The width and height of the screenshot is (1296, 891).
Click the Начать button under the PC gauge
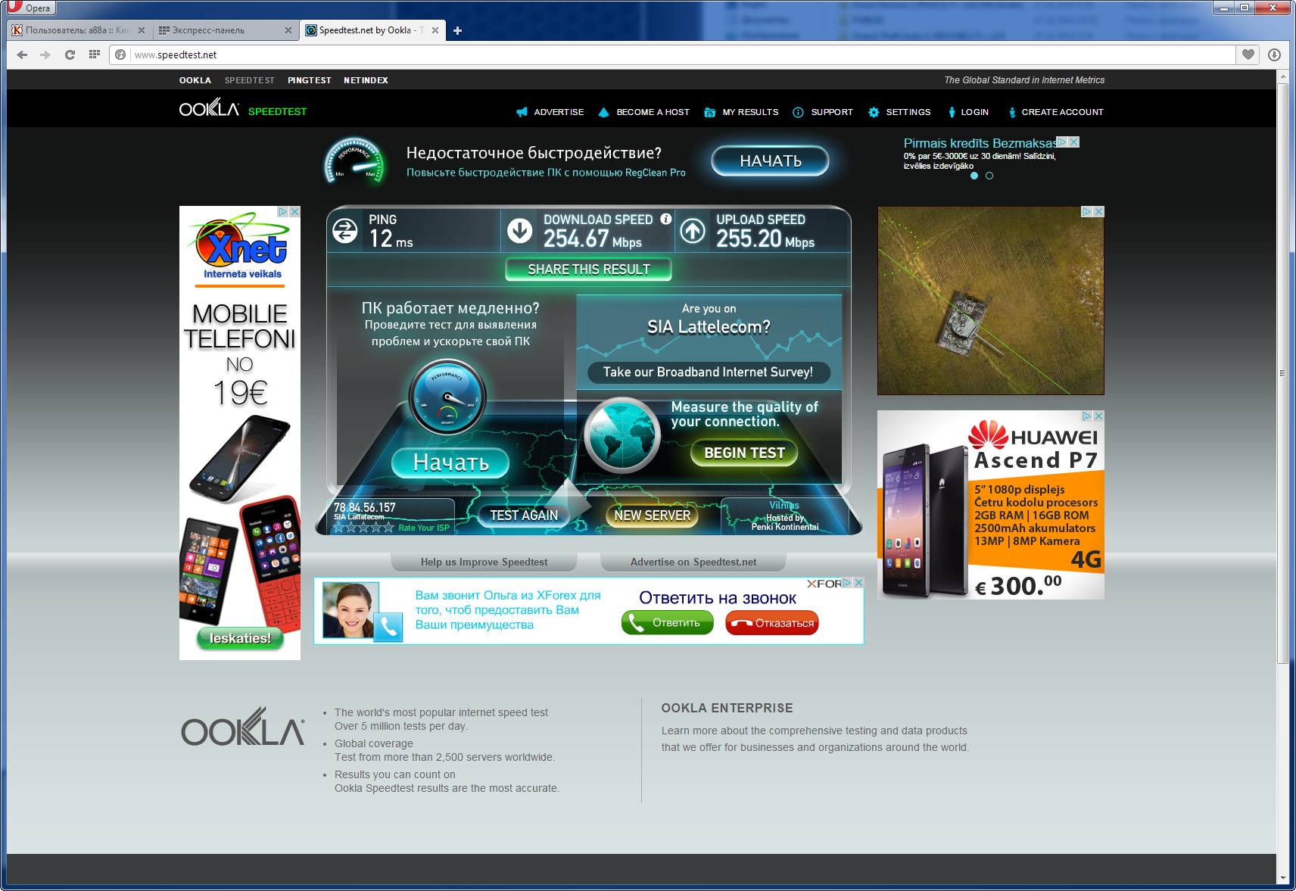click(450, 462)
